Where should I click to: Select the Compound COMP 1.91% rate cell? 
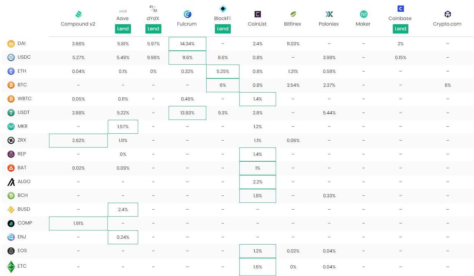tap(78, 223)
